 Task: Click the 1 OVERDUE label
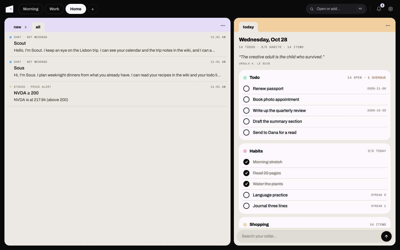pyautogui.click(x=377, y=78)
